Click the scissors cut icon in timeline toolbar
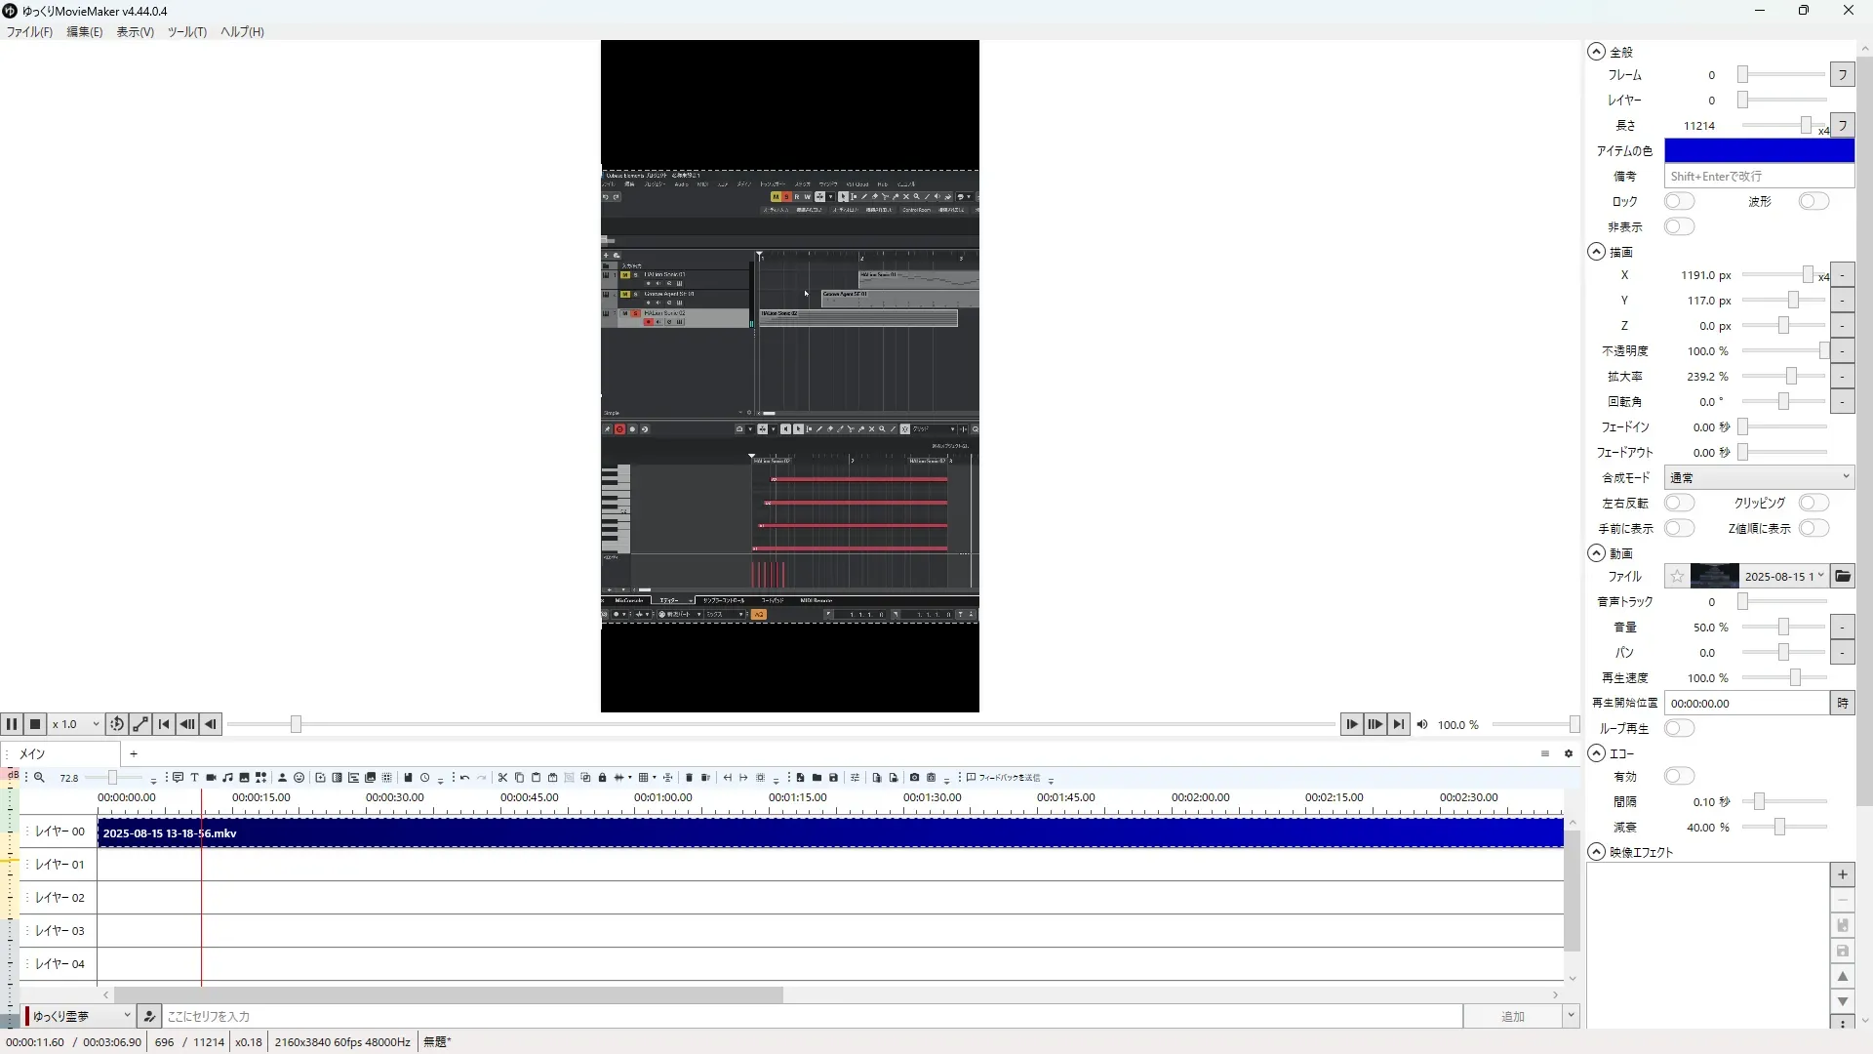1873x1054 pixels. tap(502, 778)
